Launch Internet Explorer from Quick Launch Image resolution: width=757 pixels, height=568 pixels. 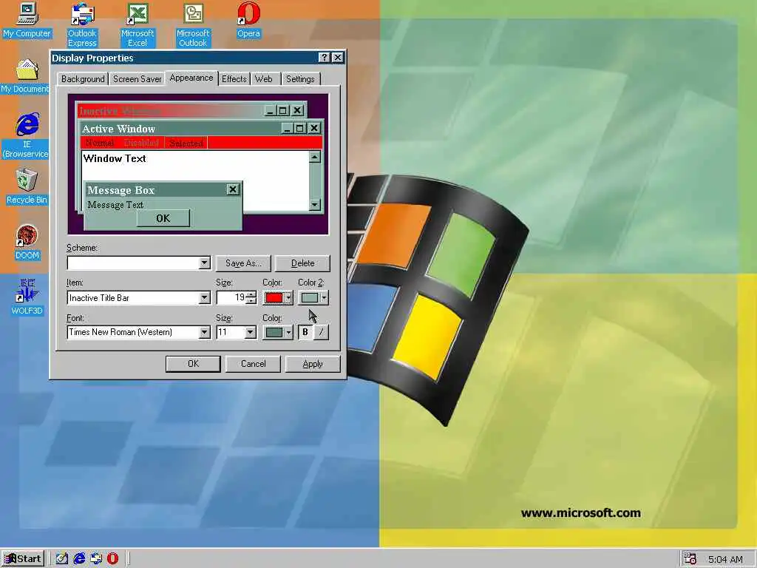79,558
